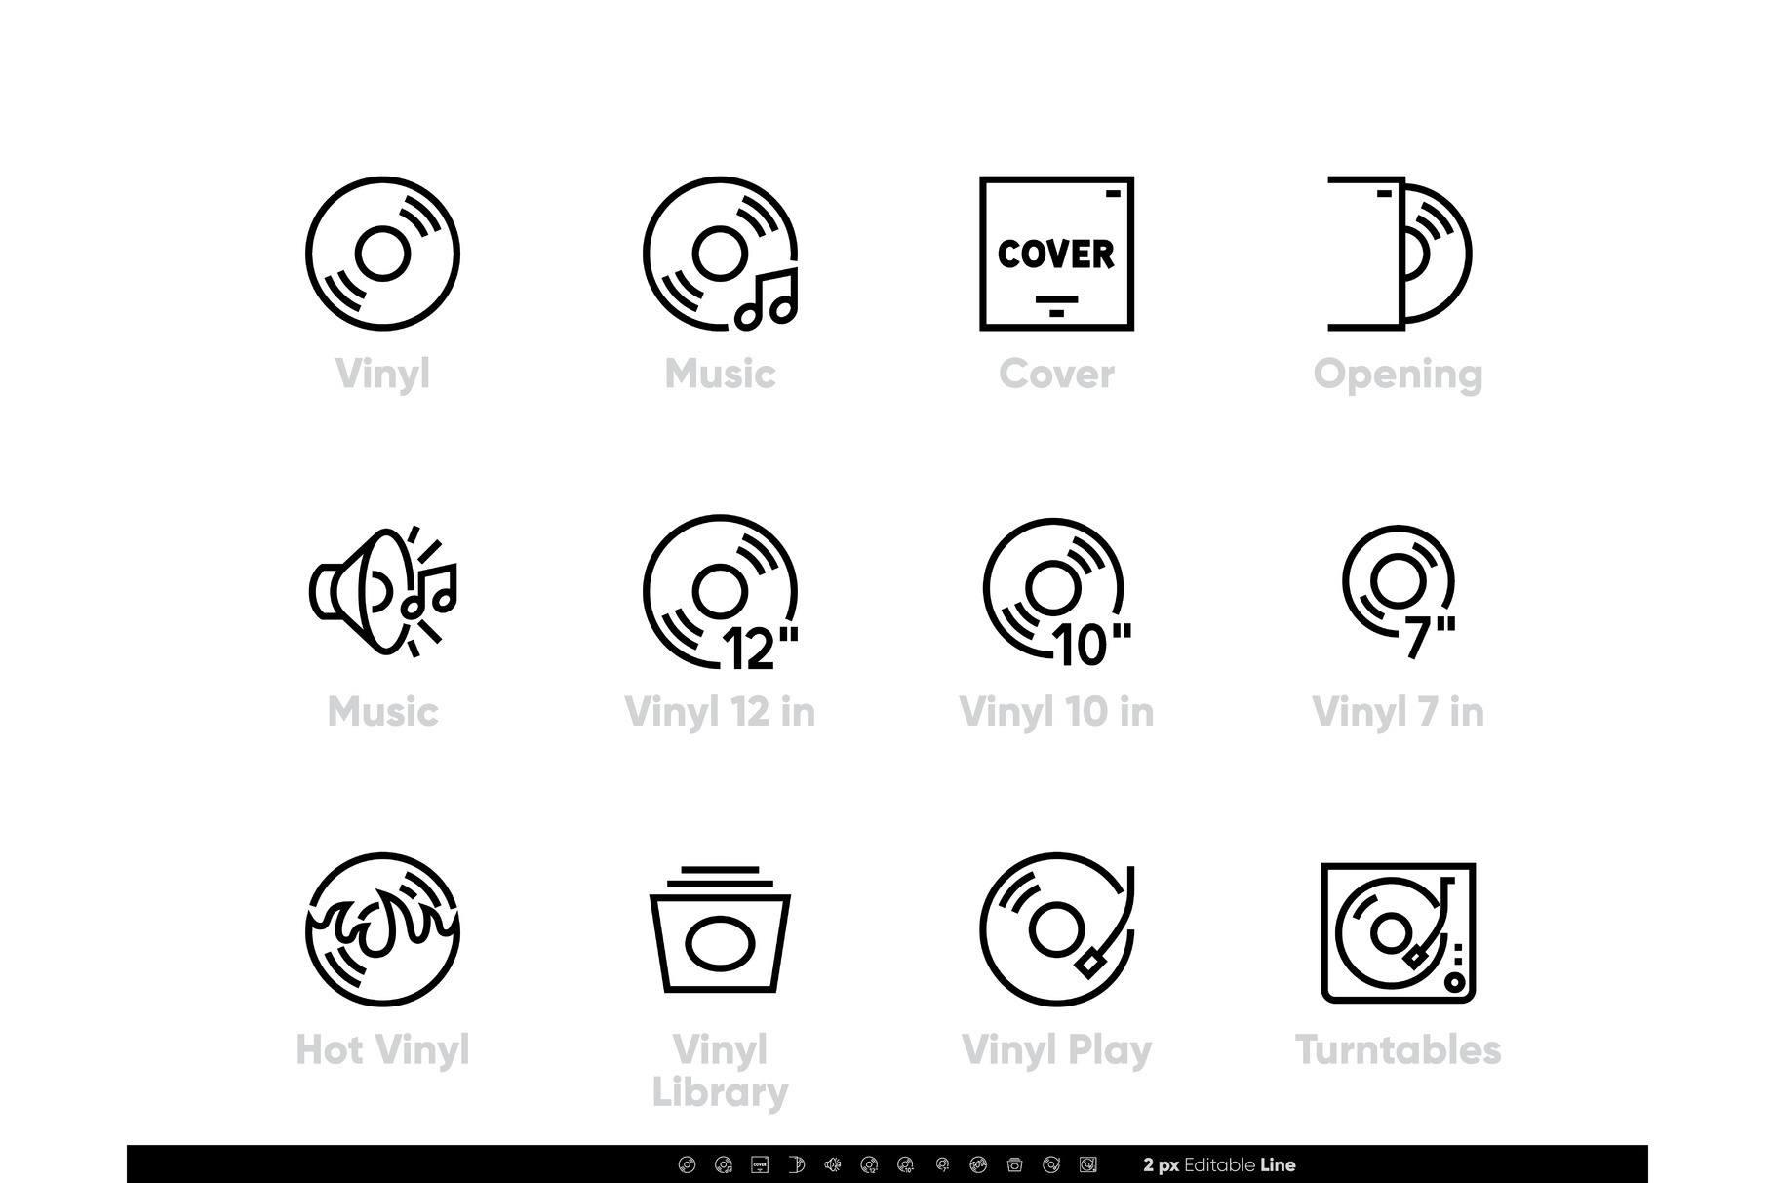
Task: Click mini cover thumbnail in bottom bar
Action: pos(760,1164)
